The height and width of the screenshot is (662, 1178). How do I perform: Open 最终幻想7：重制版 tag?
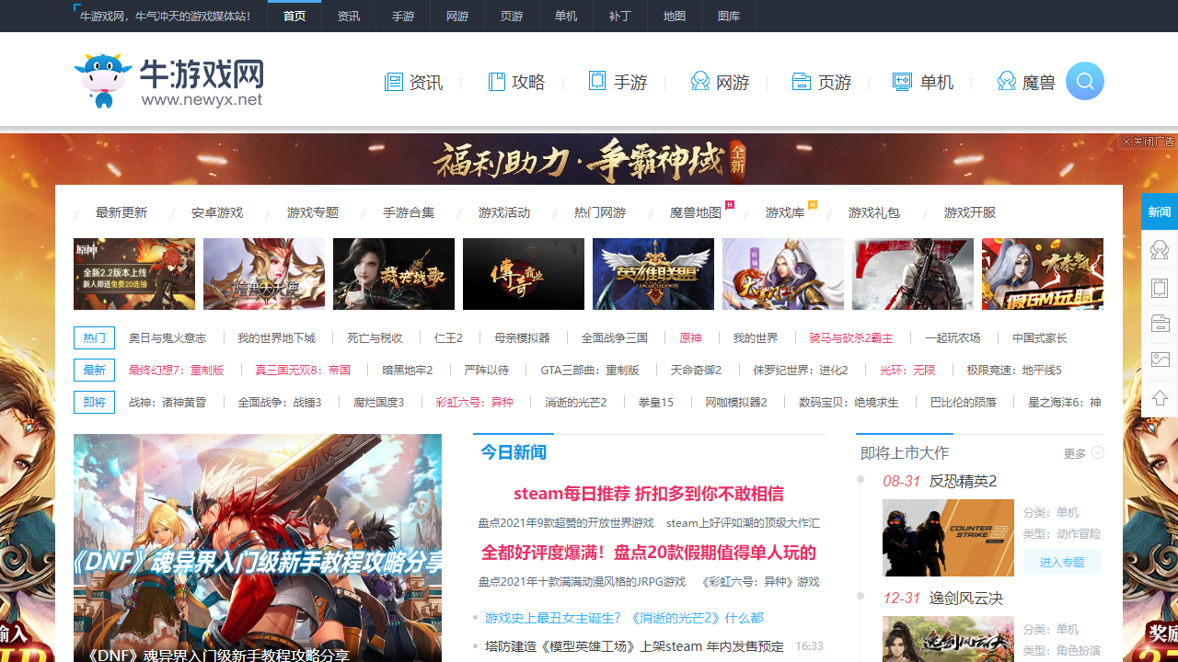pos(177,371)
